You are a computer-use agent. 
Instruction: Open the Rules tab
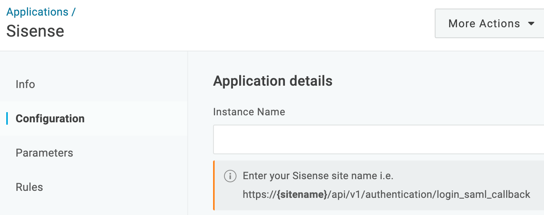29,187
